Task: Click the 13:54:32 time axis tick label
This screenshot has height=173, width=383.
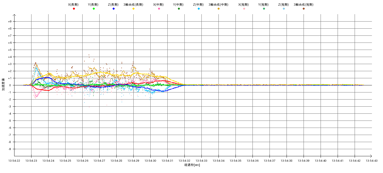Action: [184, 161]
